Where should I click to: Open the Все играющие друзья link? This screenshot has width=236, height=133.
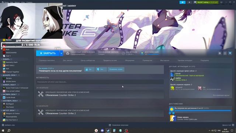click(221, 95)
